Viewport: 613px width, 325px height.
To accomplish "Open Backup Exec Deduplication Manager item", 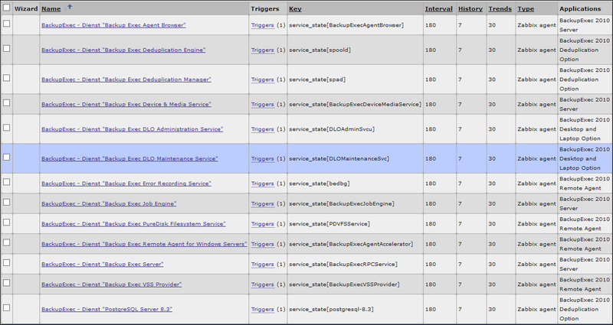I will (x=126, y=79).
